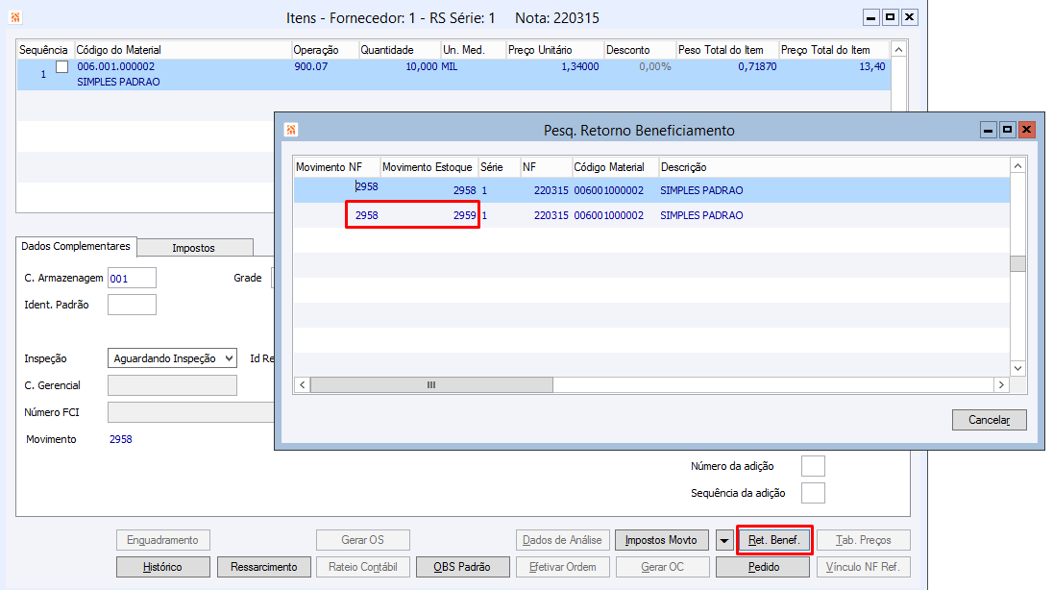Click the Operação column header

[325, 50]
